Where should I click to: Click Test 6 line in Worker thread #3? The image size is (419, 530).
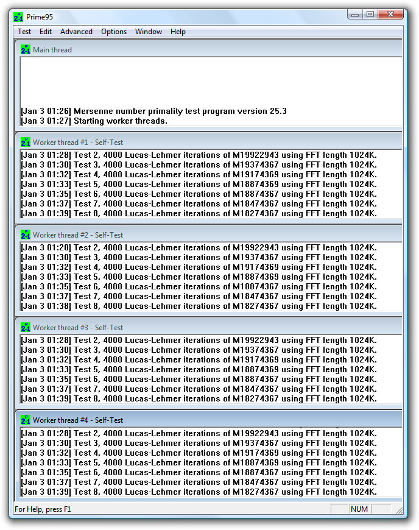(x=199, y=380)
